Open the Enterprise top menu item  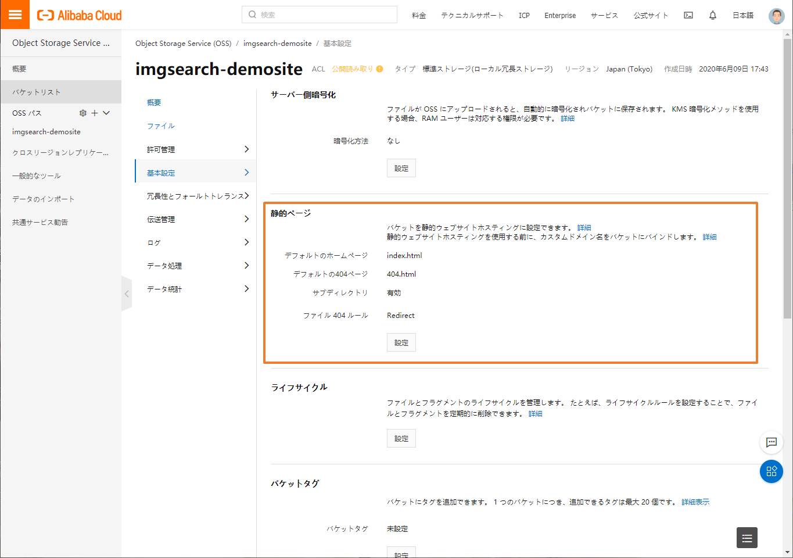560,16
